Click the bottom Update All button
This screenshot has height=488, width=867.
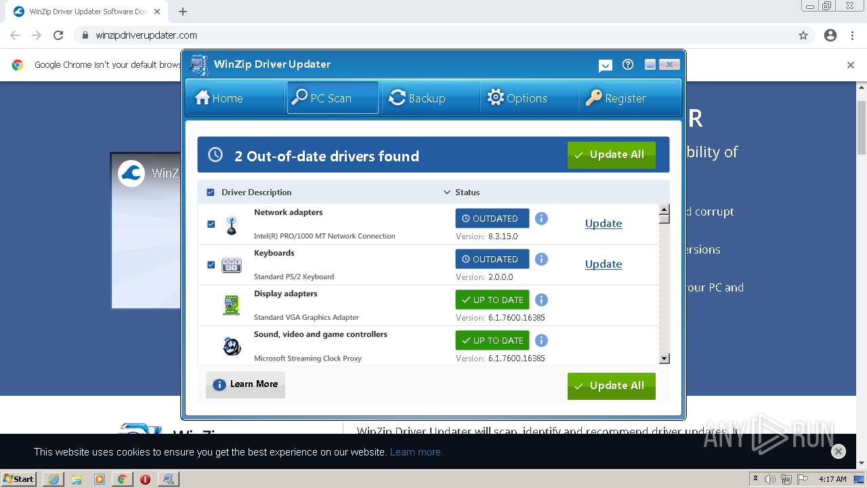[x=611, y=386]
